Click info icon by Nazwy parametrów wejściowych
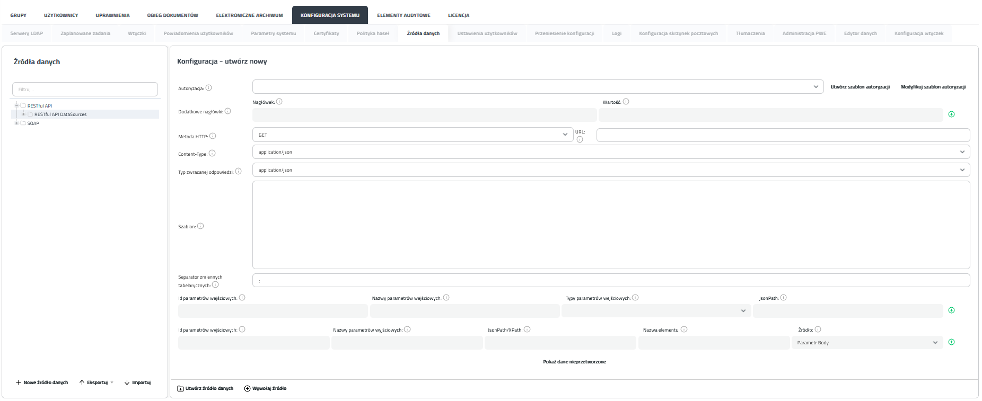 click(446, 298)
